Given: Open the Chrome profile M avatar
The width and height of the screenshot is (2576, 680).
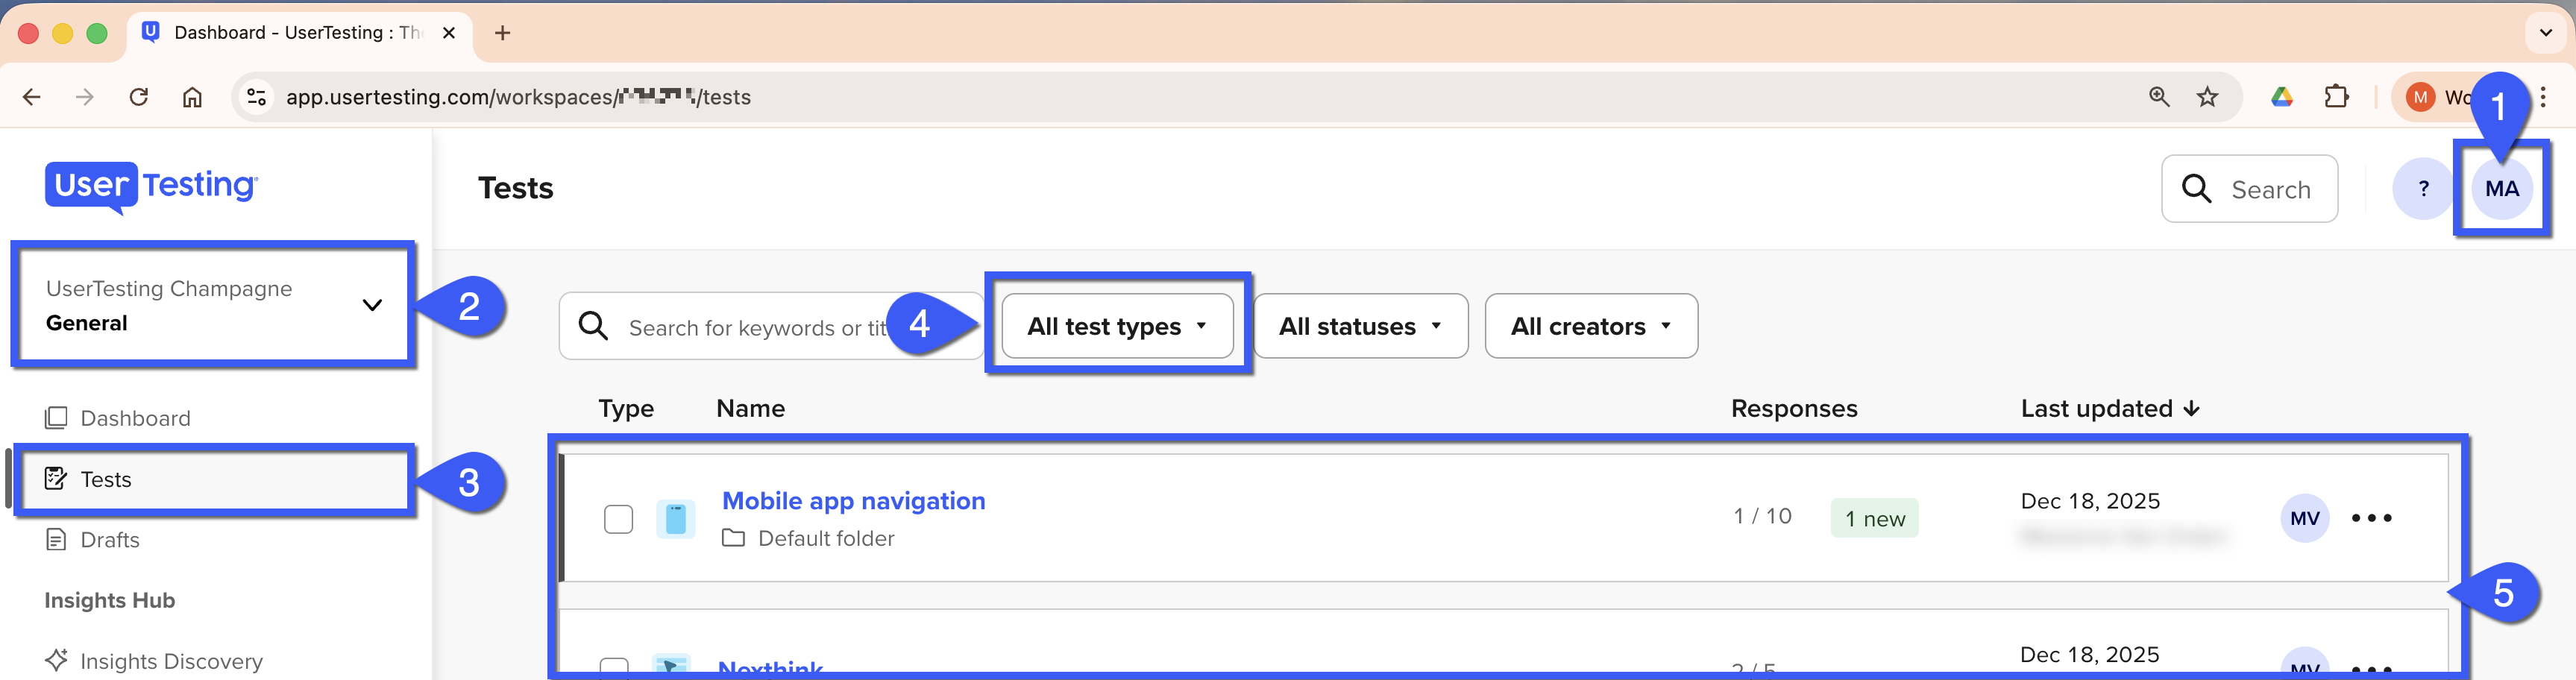Looking at the screenshot, I should [x=2420, y=97].
